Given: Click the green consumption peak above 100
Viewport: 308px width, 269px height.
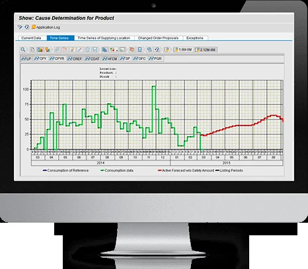Looking at the screenshot, I should pos(154,87).
